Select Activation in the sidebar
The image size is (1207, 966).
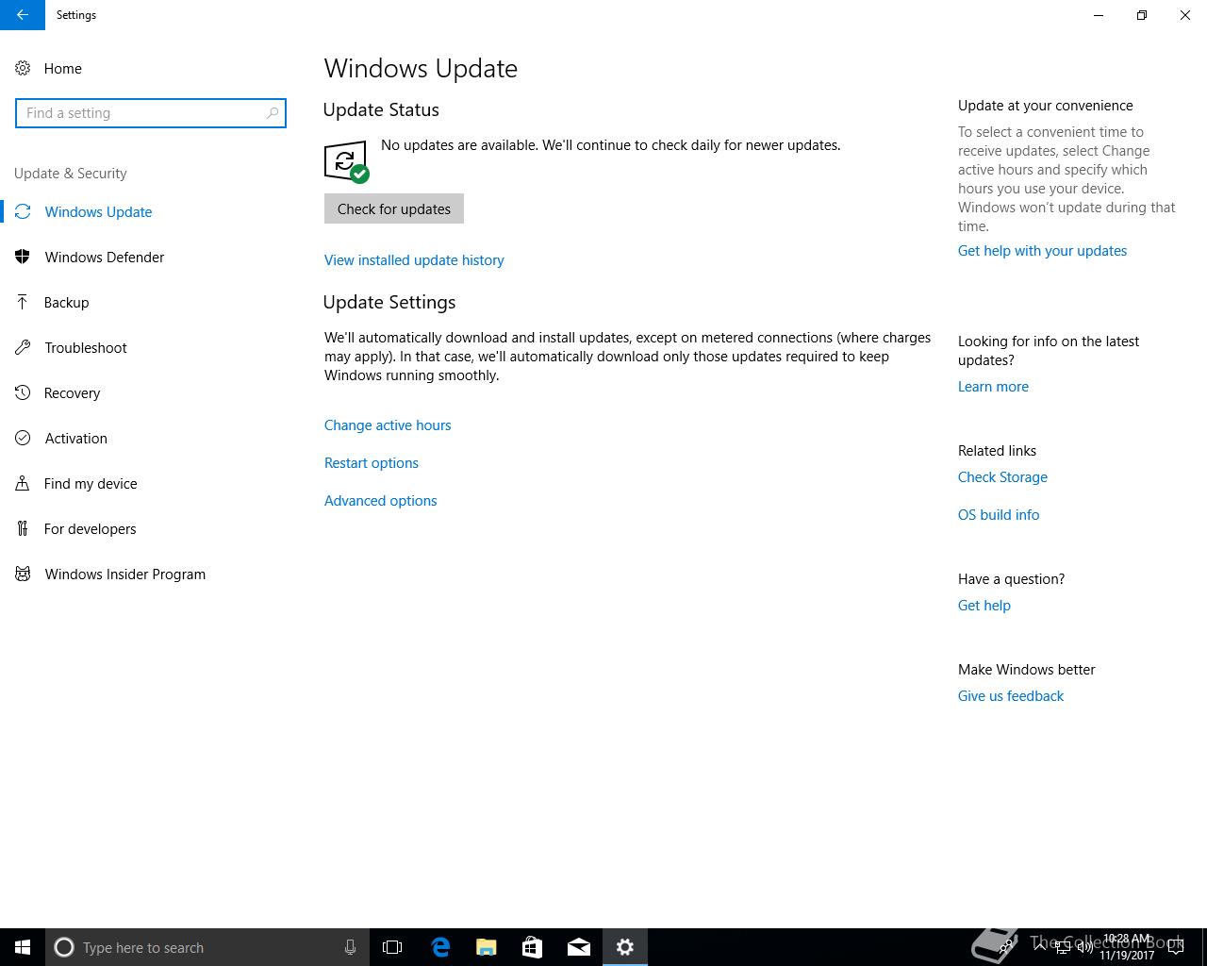[x=75, y=438]
